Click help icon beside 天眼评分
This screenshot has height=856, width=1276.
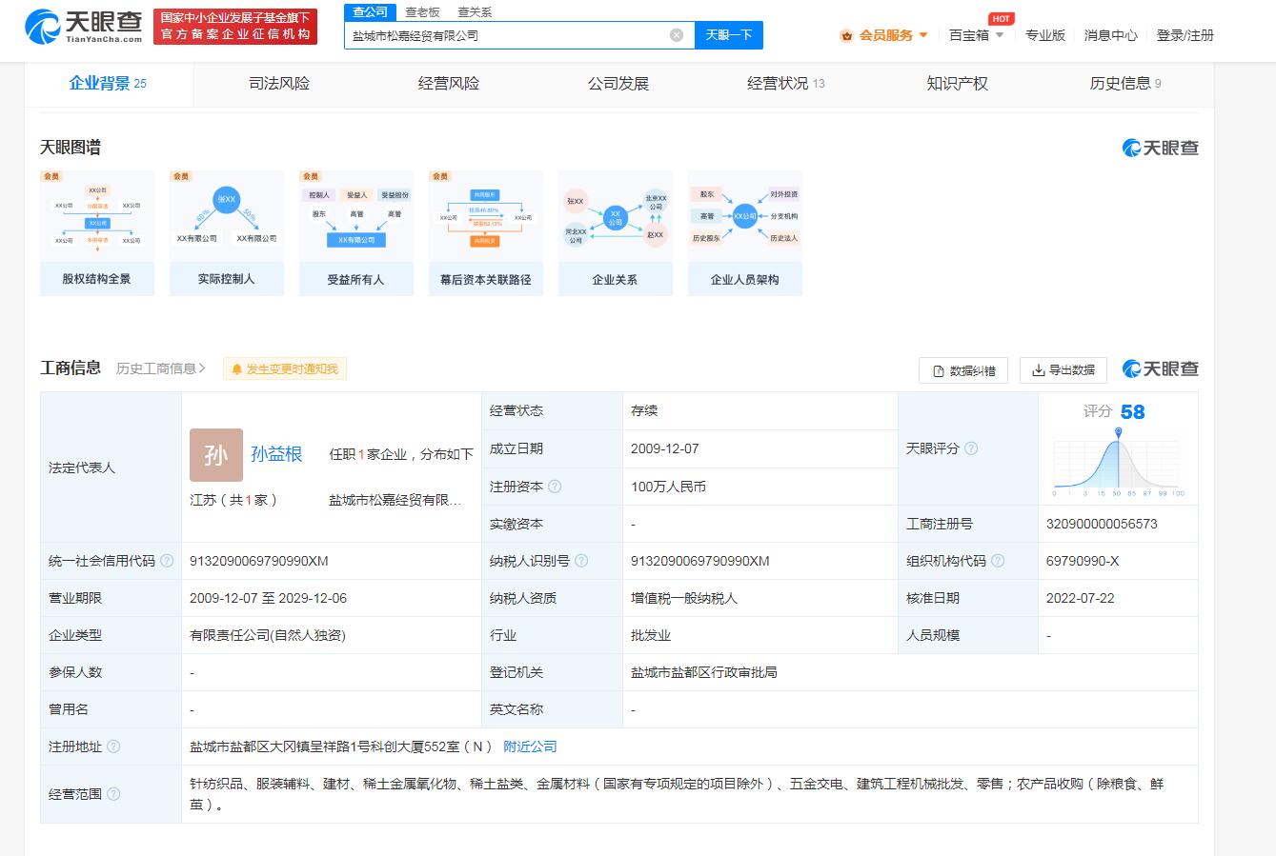(x=971, y=448)
